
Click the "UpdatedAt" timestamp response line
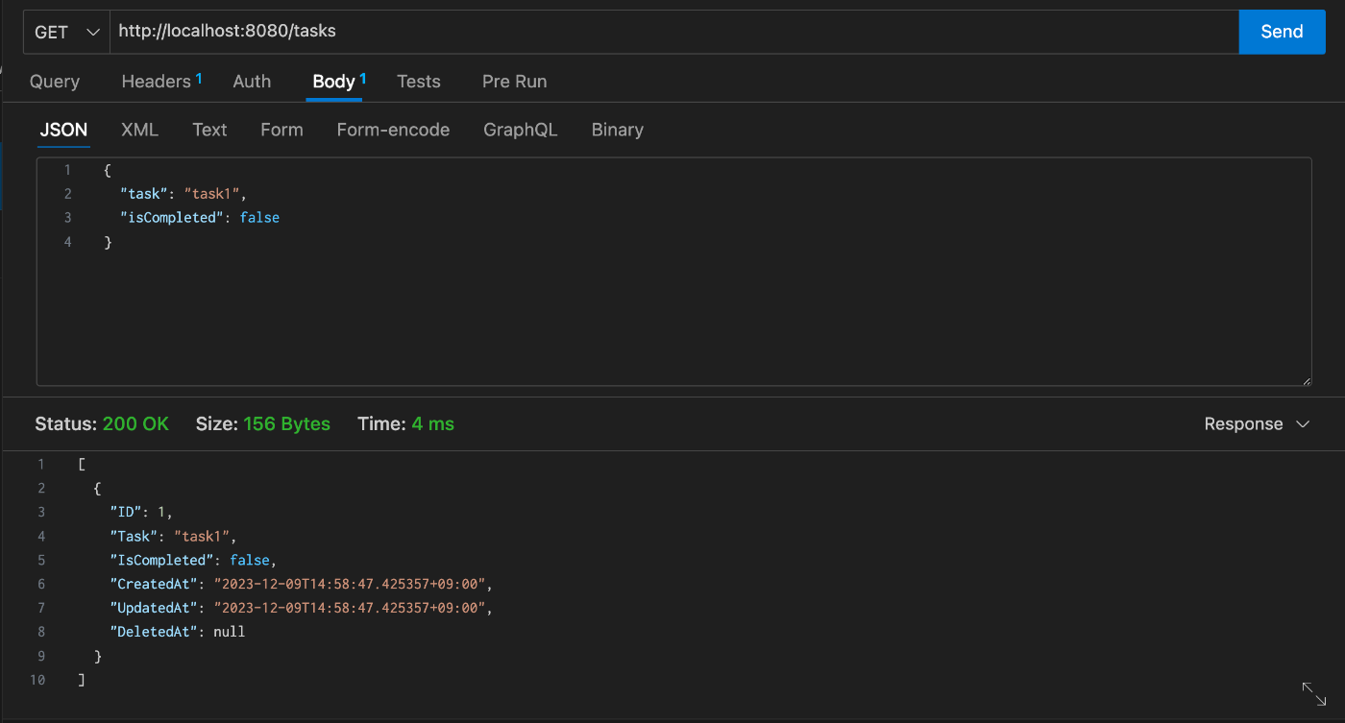coord(301,608)
